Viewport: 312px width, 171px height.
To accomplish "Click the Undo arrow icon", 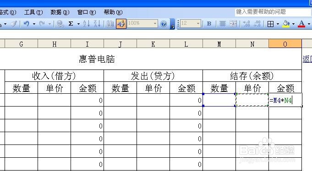I will [27, 24].
